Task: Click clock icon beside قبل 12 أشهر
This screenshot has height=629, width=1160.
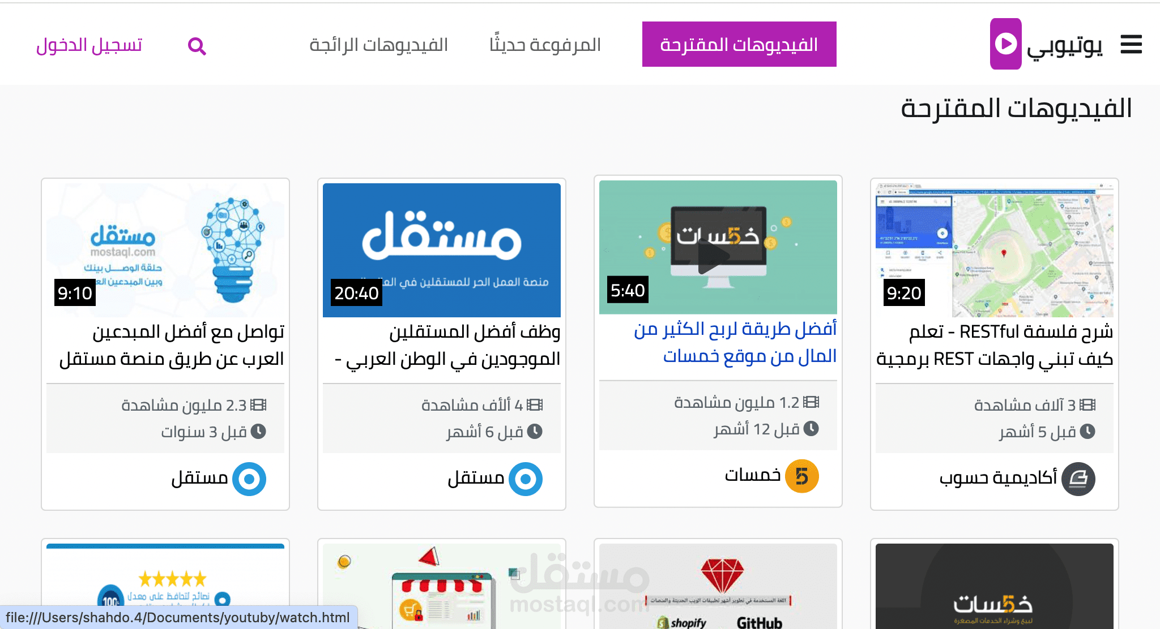Action: [811, 429]
